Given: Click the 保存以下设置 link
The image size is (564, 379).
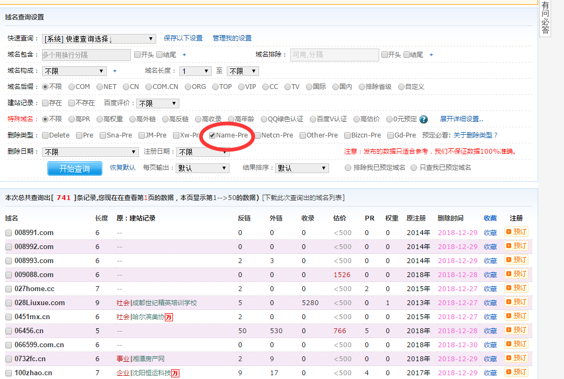Looking at the screenshot, I should tap(183, 38).
